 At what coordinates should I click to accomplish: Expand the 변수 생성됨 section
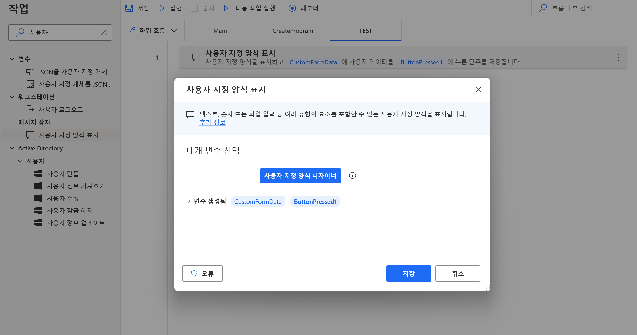tap(189, 201)
